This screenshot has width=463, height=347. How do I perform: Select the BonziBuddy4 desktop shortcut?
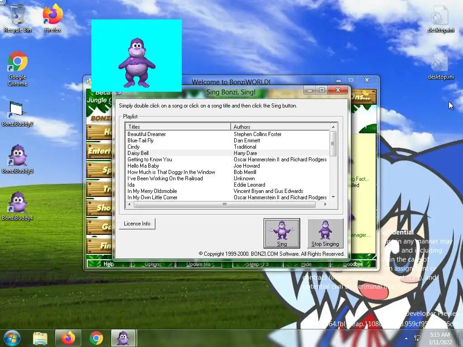(x=18, y=206)
